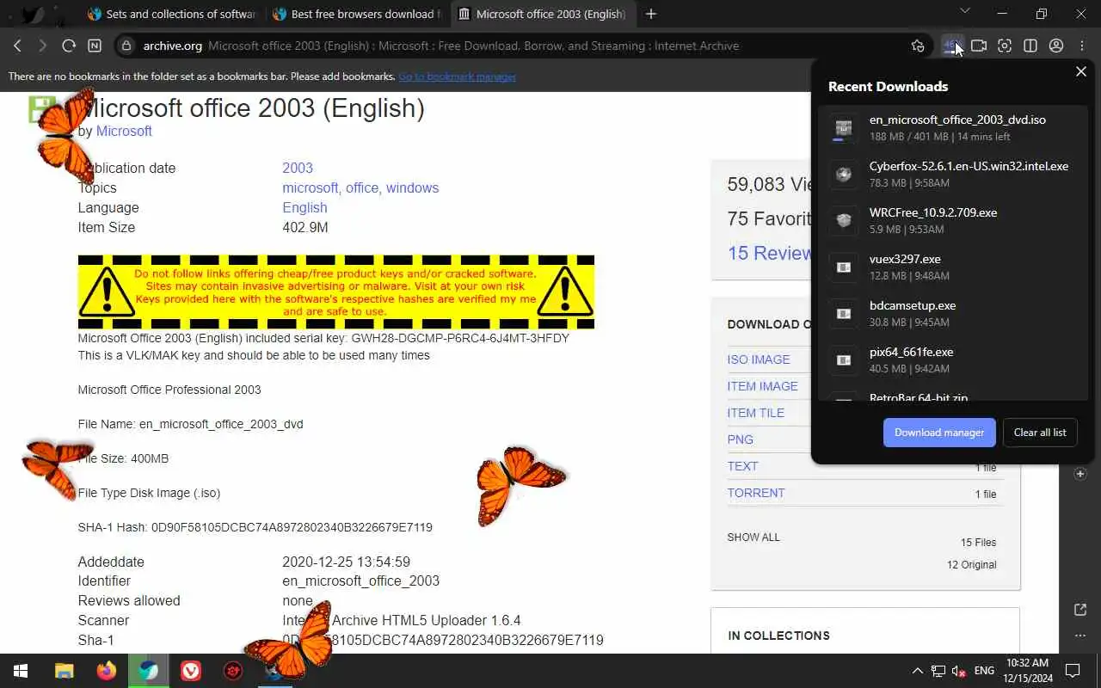Show hidden system tray icons

tap(917, 671)
